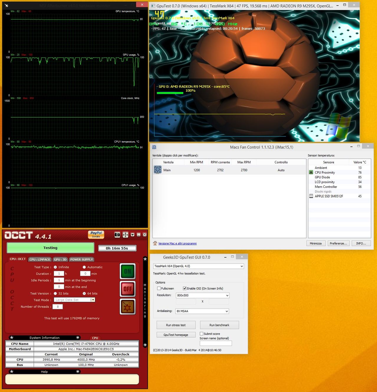The height and width of the screenshot is (392, 377).
Task: Open the OCCT title bar dropdown arrow
Action: pos(133,235)
